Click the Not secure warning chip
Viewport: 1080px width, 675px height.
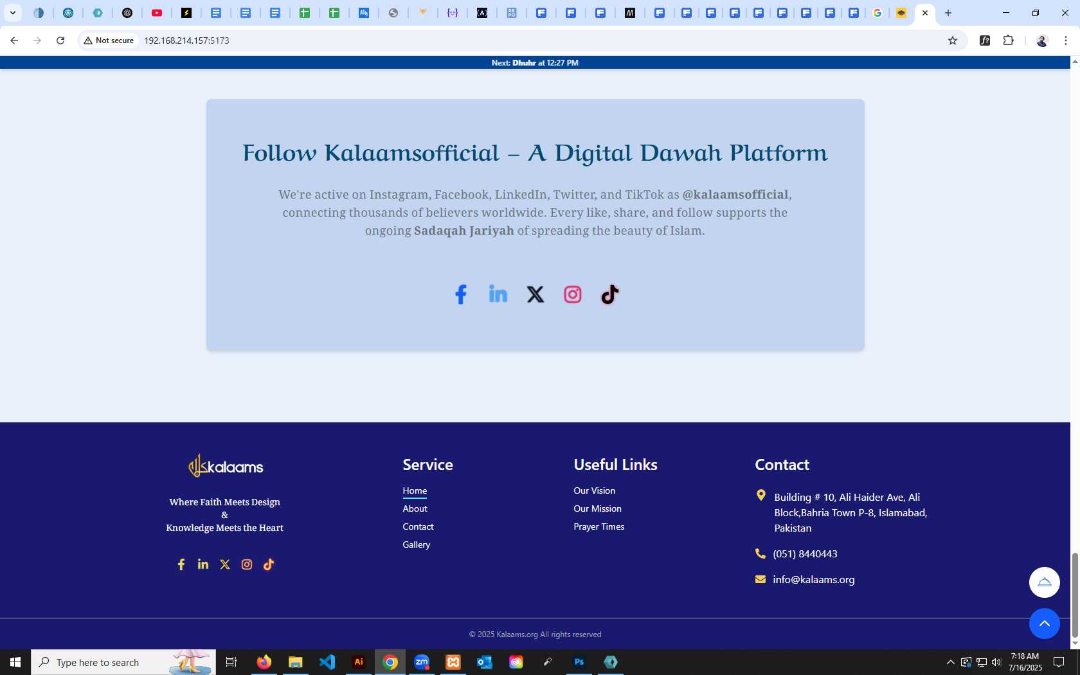(109, 40)
